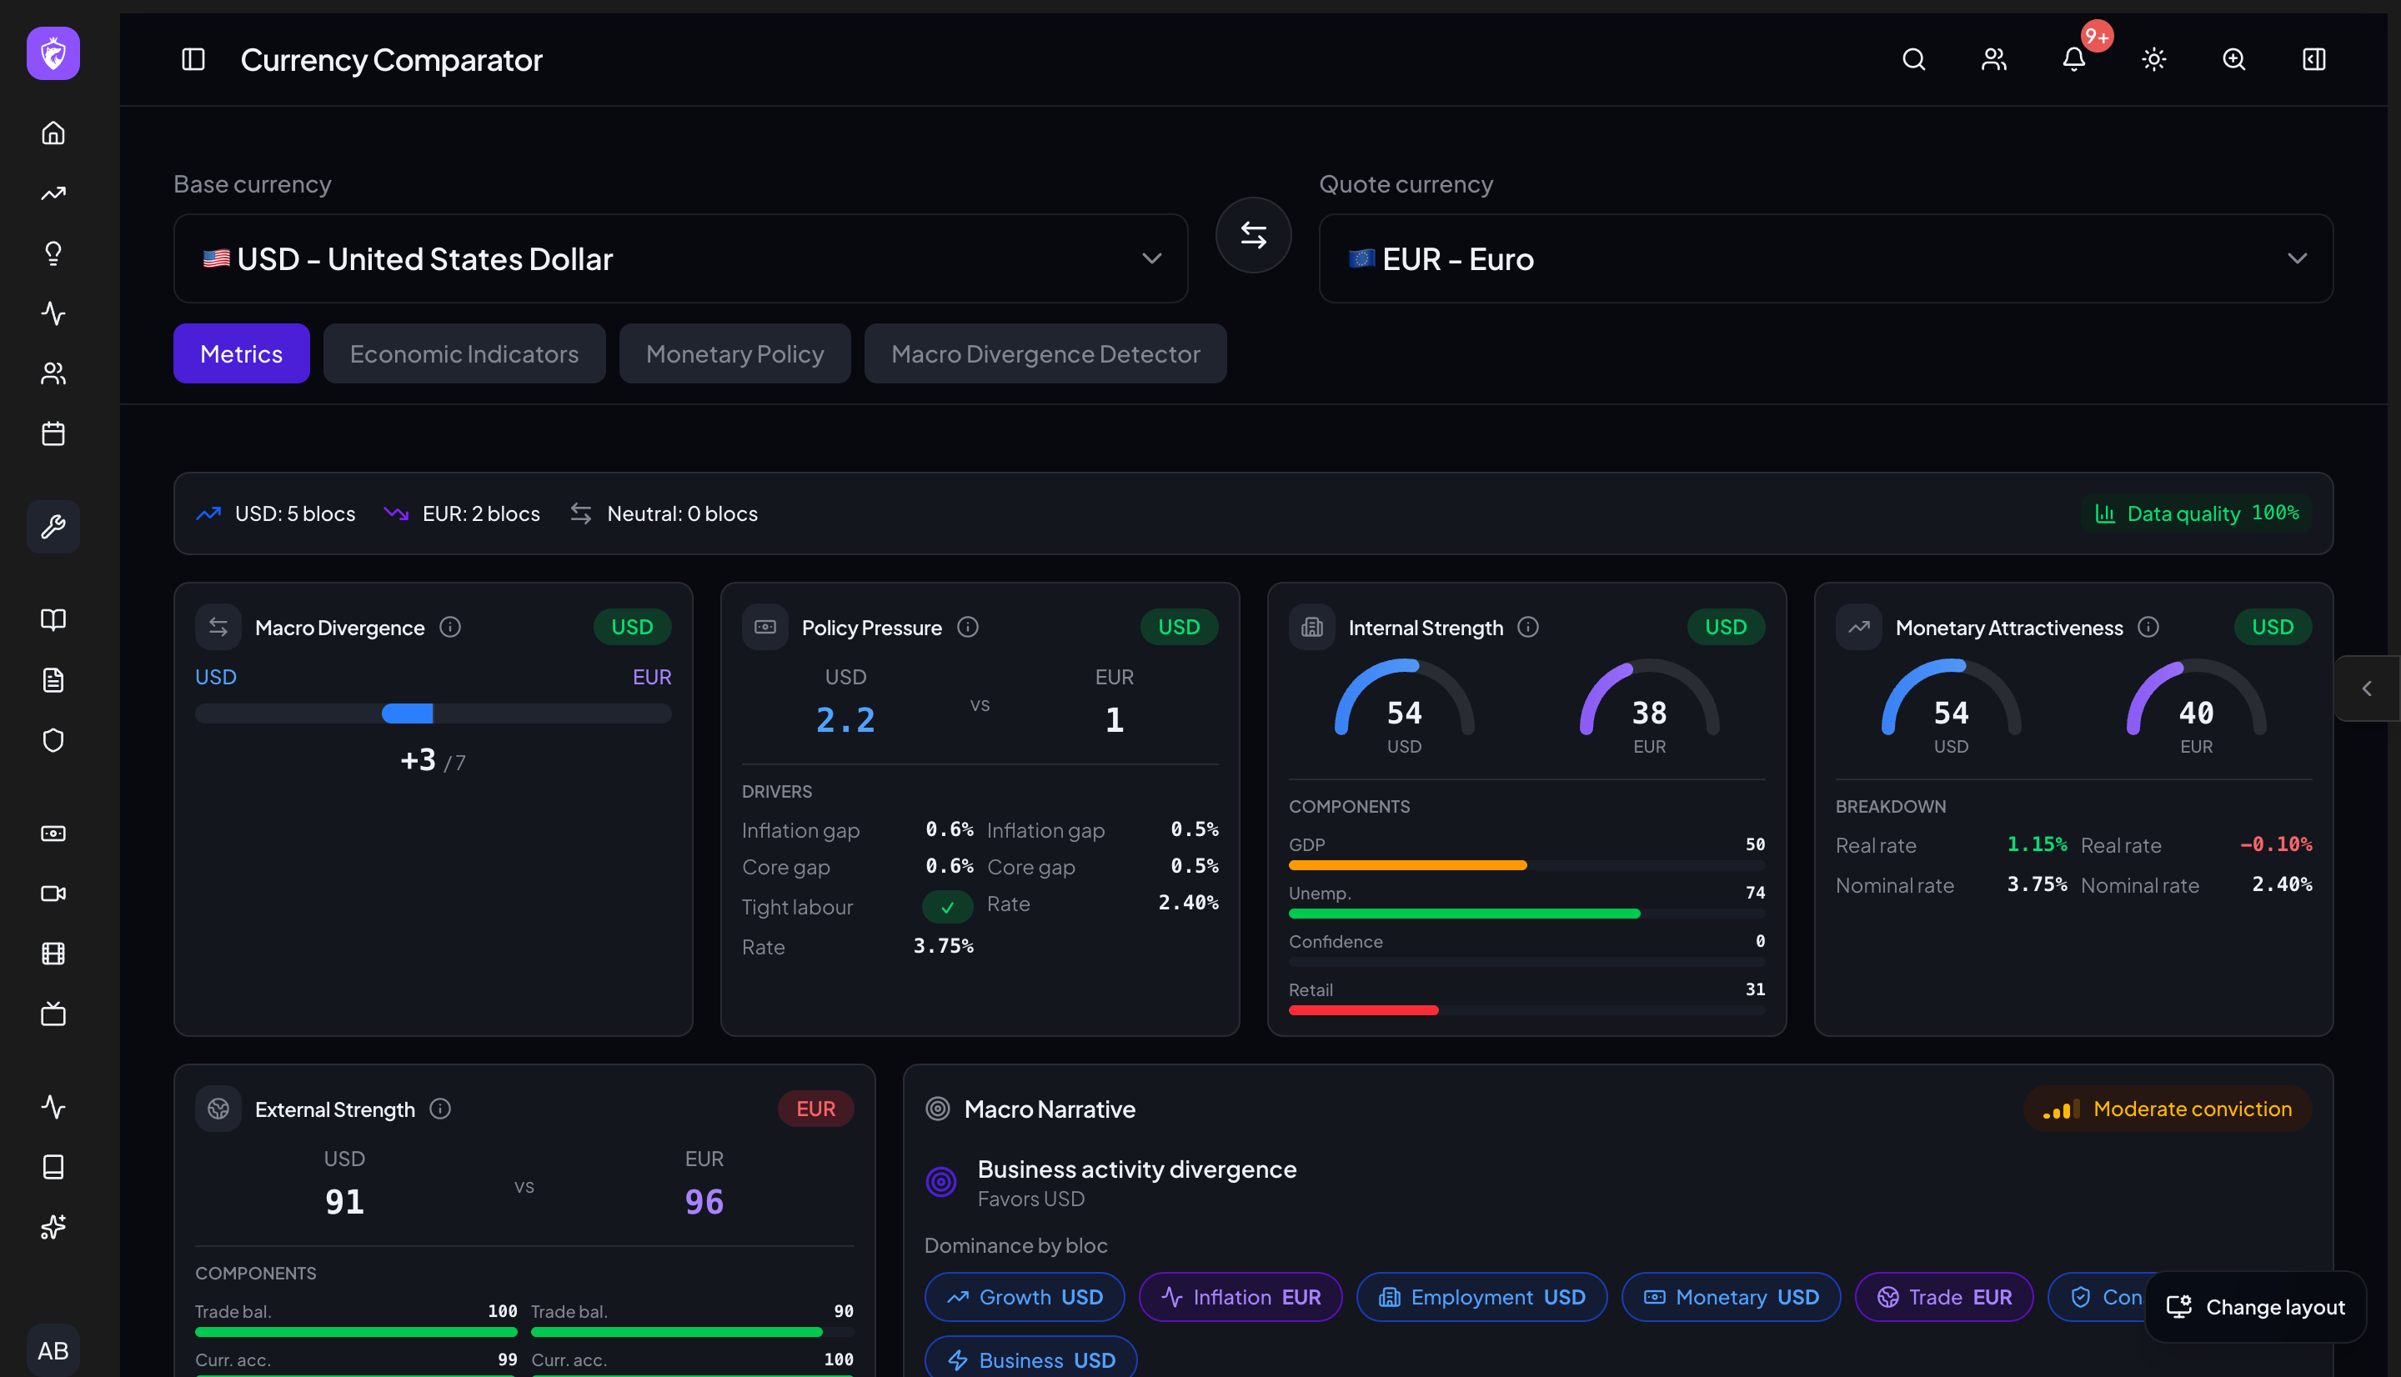
Task: Toggle the left sidebar panel icon
Action: click(x=193, y=59)
